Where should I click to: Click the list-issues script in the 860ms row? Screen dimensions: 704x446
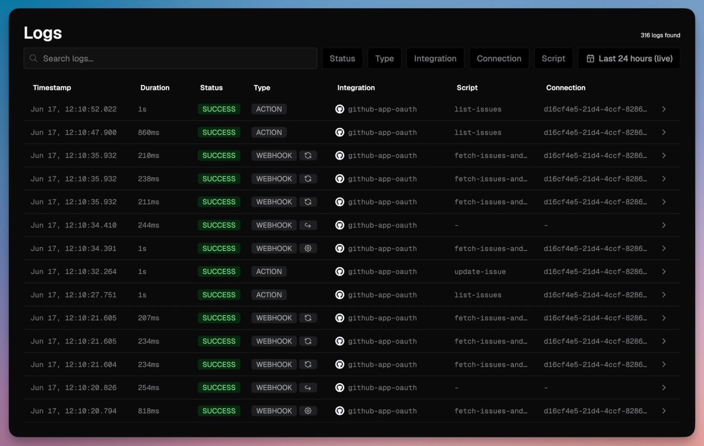pos(478,132)
